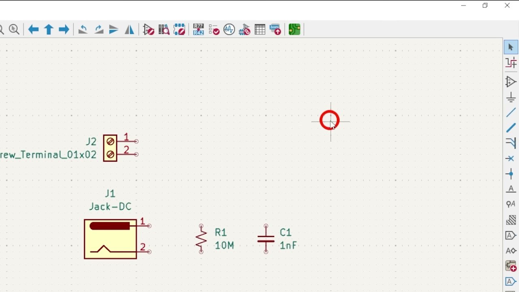Click the J2 screw terminal symbol

coord(110,148)
